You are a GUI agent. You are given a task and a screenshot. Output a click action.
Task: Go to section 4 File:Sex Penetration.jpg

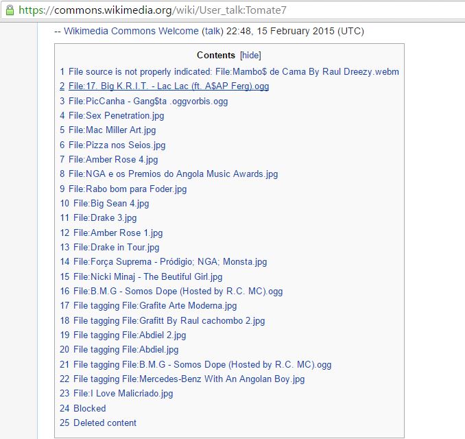pos(112,116)
